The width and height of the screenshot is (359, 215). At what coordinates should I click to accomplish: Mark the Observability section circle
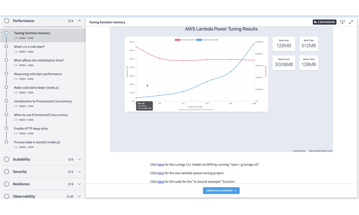6,196
